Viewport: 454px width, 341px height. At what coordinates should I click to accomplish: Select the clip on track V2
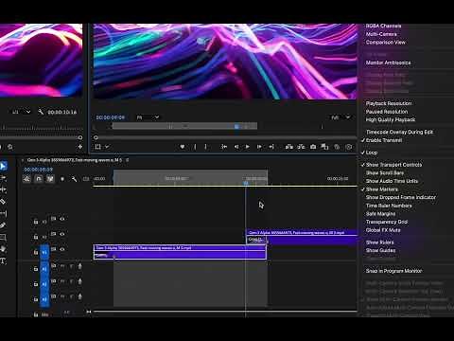[302, 237]
